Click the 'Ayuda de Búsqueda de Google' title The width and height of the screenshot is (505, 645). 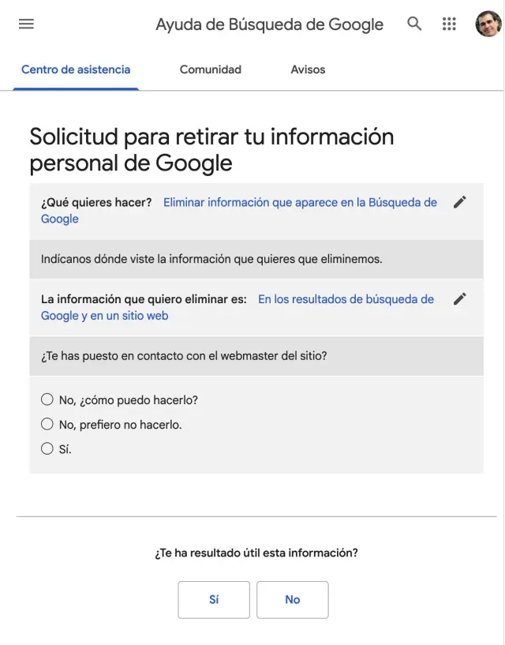269,24
